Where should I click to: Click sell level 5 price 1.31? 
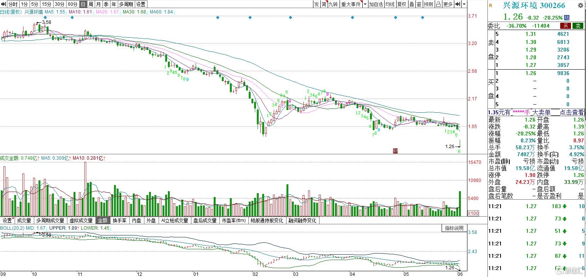(x=531, y=34)
